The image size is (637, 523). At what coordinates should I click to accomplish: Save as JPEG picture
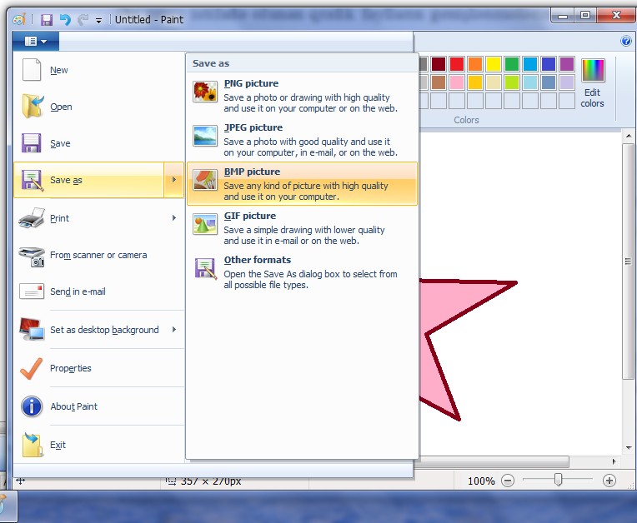point(302,140)
